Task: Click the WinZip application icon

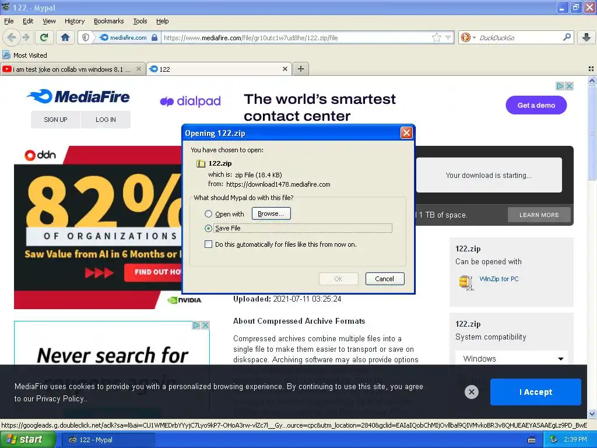Action: (466, 282)
